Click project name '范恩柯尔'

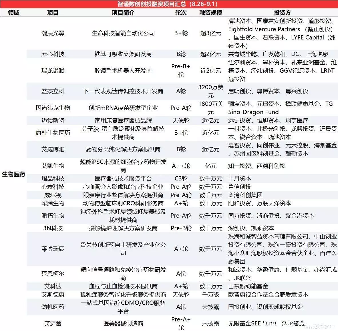[x=53, y=274]
